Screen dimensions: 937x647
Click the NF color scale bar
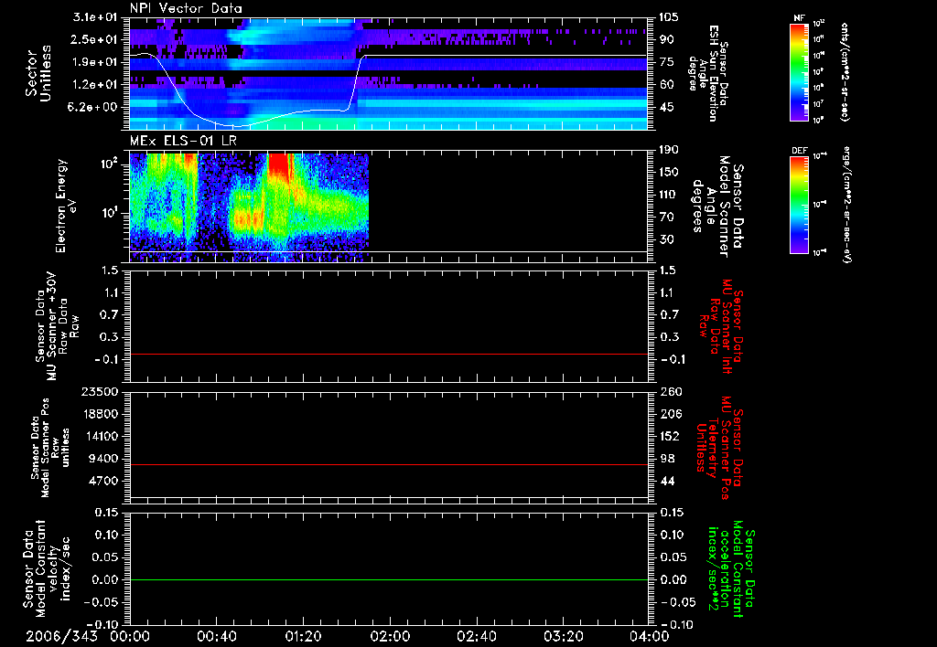(x=800, y=71)
